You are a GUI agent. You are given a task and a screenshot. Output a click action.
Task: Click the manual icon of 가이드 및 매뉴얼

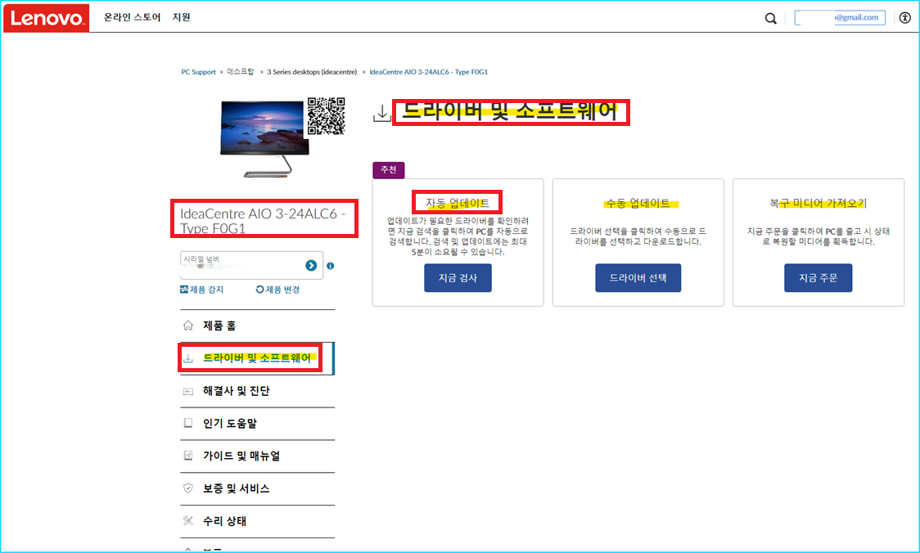point(187,456)
